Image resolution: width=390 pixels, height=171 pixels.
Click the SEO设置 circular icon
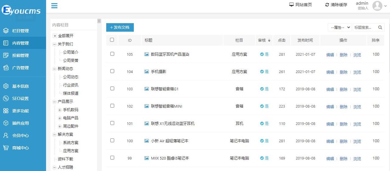[6, 98]
